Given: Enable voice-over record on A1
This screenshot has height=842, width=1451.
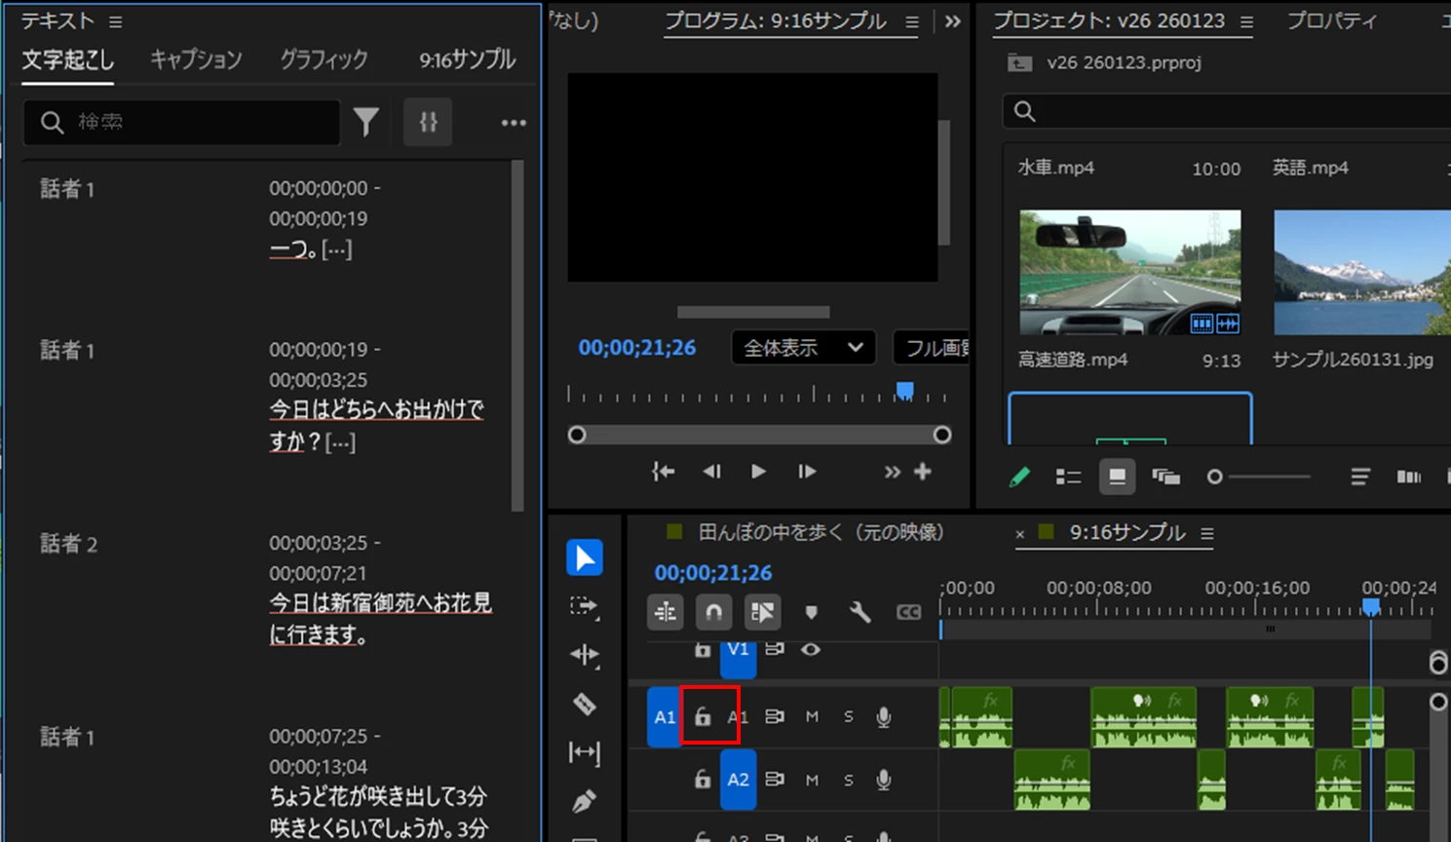Looking at the screenshot, I should point(883,717).
